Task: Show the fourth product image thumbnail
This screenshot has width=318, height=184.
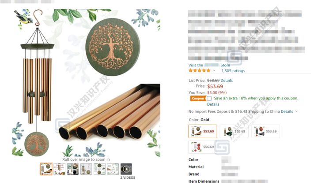Action: 86,169
